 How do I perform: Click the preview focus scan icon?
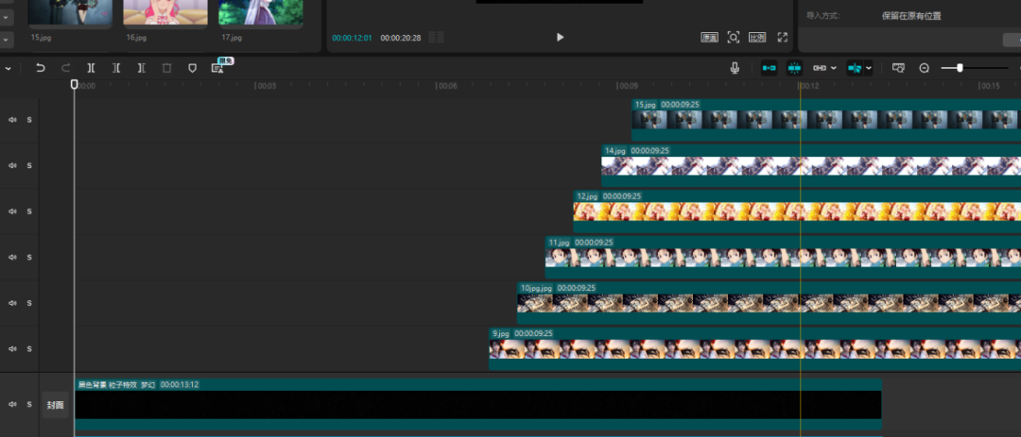pyautogui.click(x=734, y=38)
